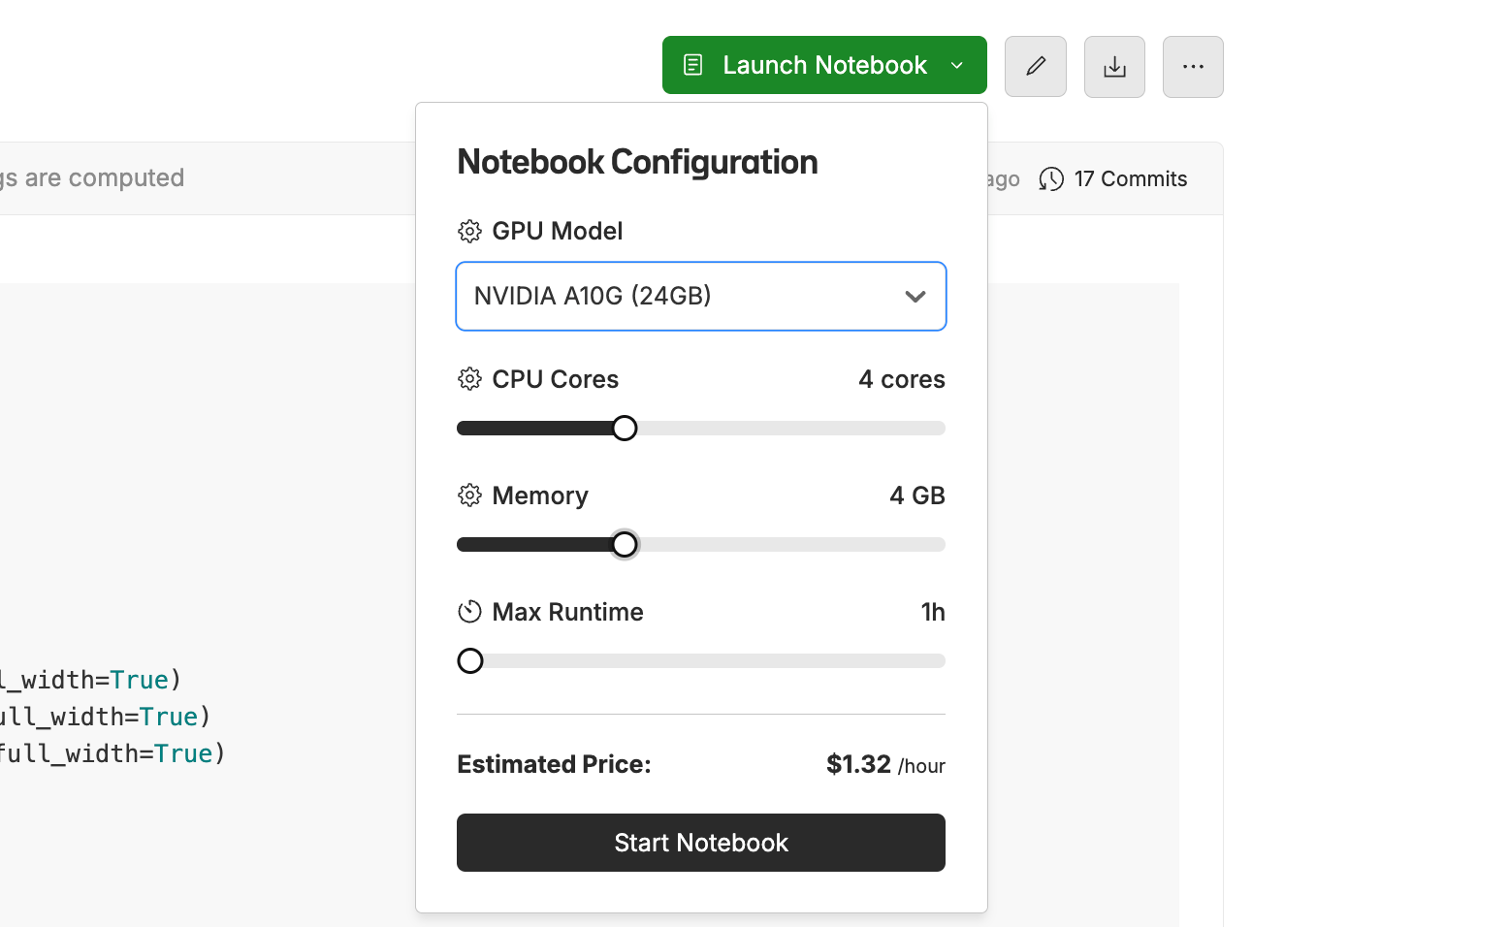Click the gear icon beside Memory
This screenshot has height=927, width=1509.
pos(469,495)
